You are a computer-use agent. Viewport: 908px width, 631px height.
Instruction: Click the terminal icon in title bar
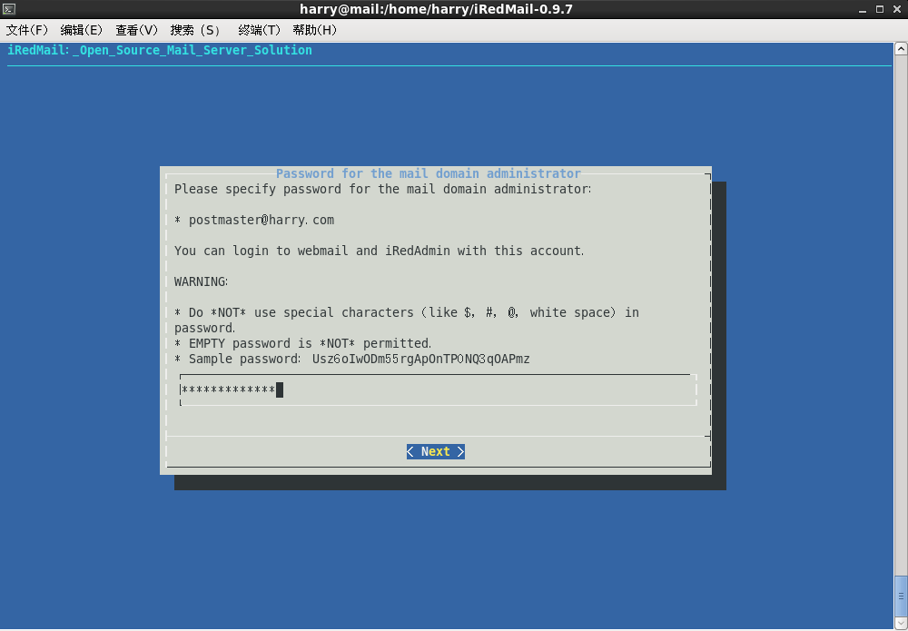(9, 9)
